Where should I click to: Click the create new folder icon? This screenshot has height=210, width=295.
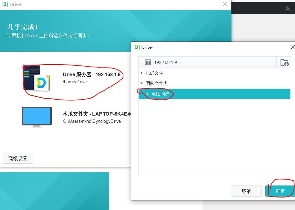[284, 62]
